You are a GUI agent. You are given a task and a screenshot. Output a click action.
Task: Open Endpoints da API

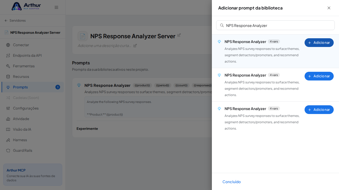pos(33,55)
